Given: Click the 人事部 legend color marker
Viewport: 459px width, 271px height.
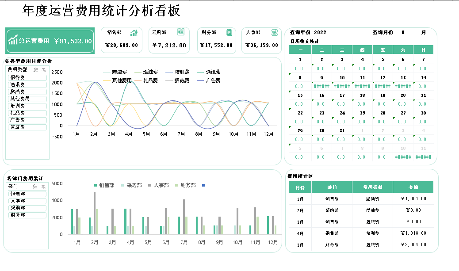Looking at the screenshot, I should (150, 185).
